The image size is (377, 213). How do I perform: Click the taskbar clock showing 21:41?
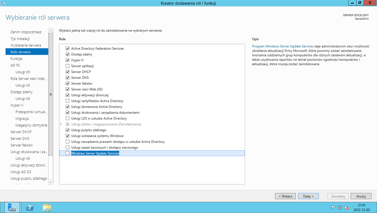[362, 207]
